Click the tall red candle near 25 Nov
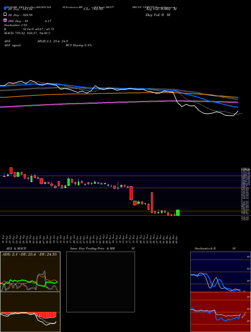Viewport: 251px width, 332px height. click(152, 203)
